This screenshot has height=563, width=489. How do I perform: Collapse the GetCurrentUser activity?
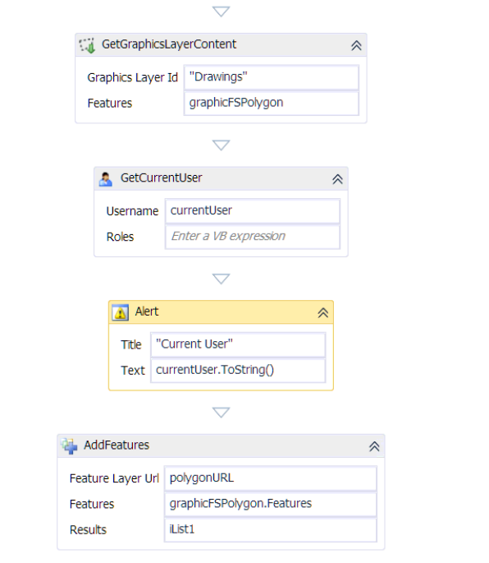337,179
